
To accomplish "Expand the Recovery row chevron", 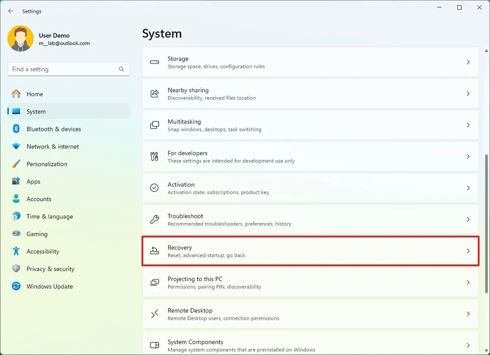I will tap(468, 251).
